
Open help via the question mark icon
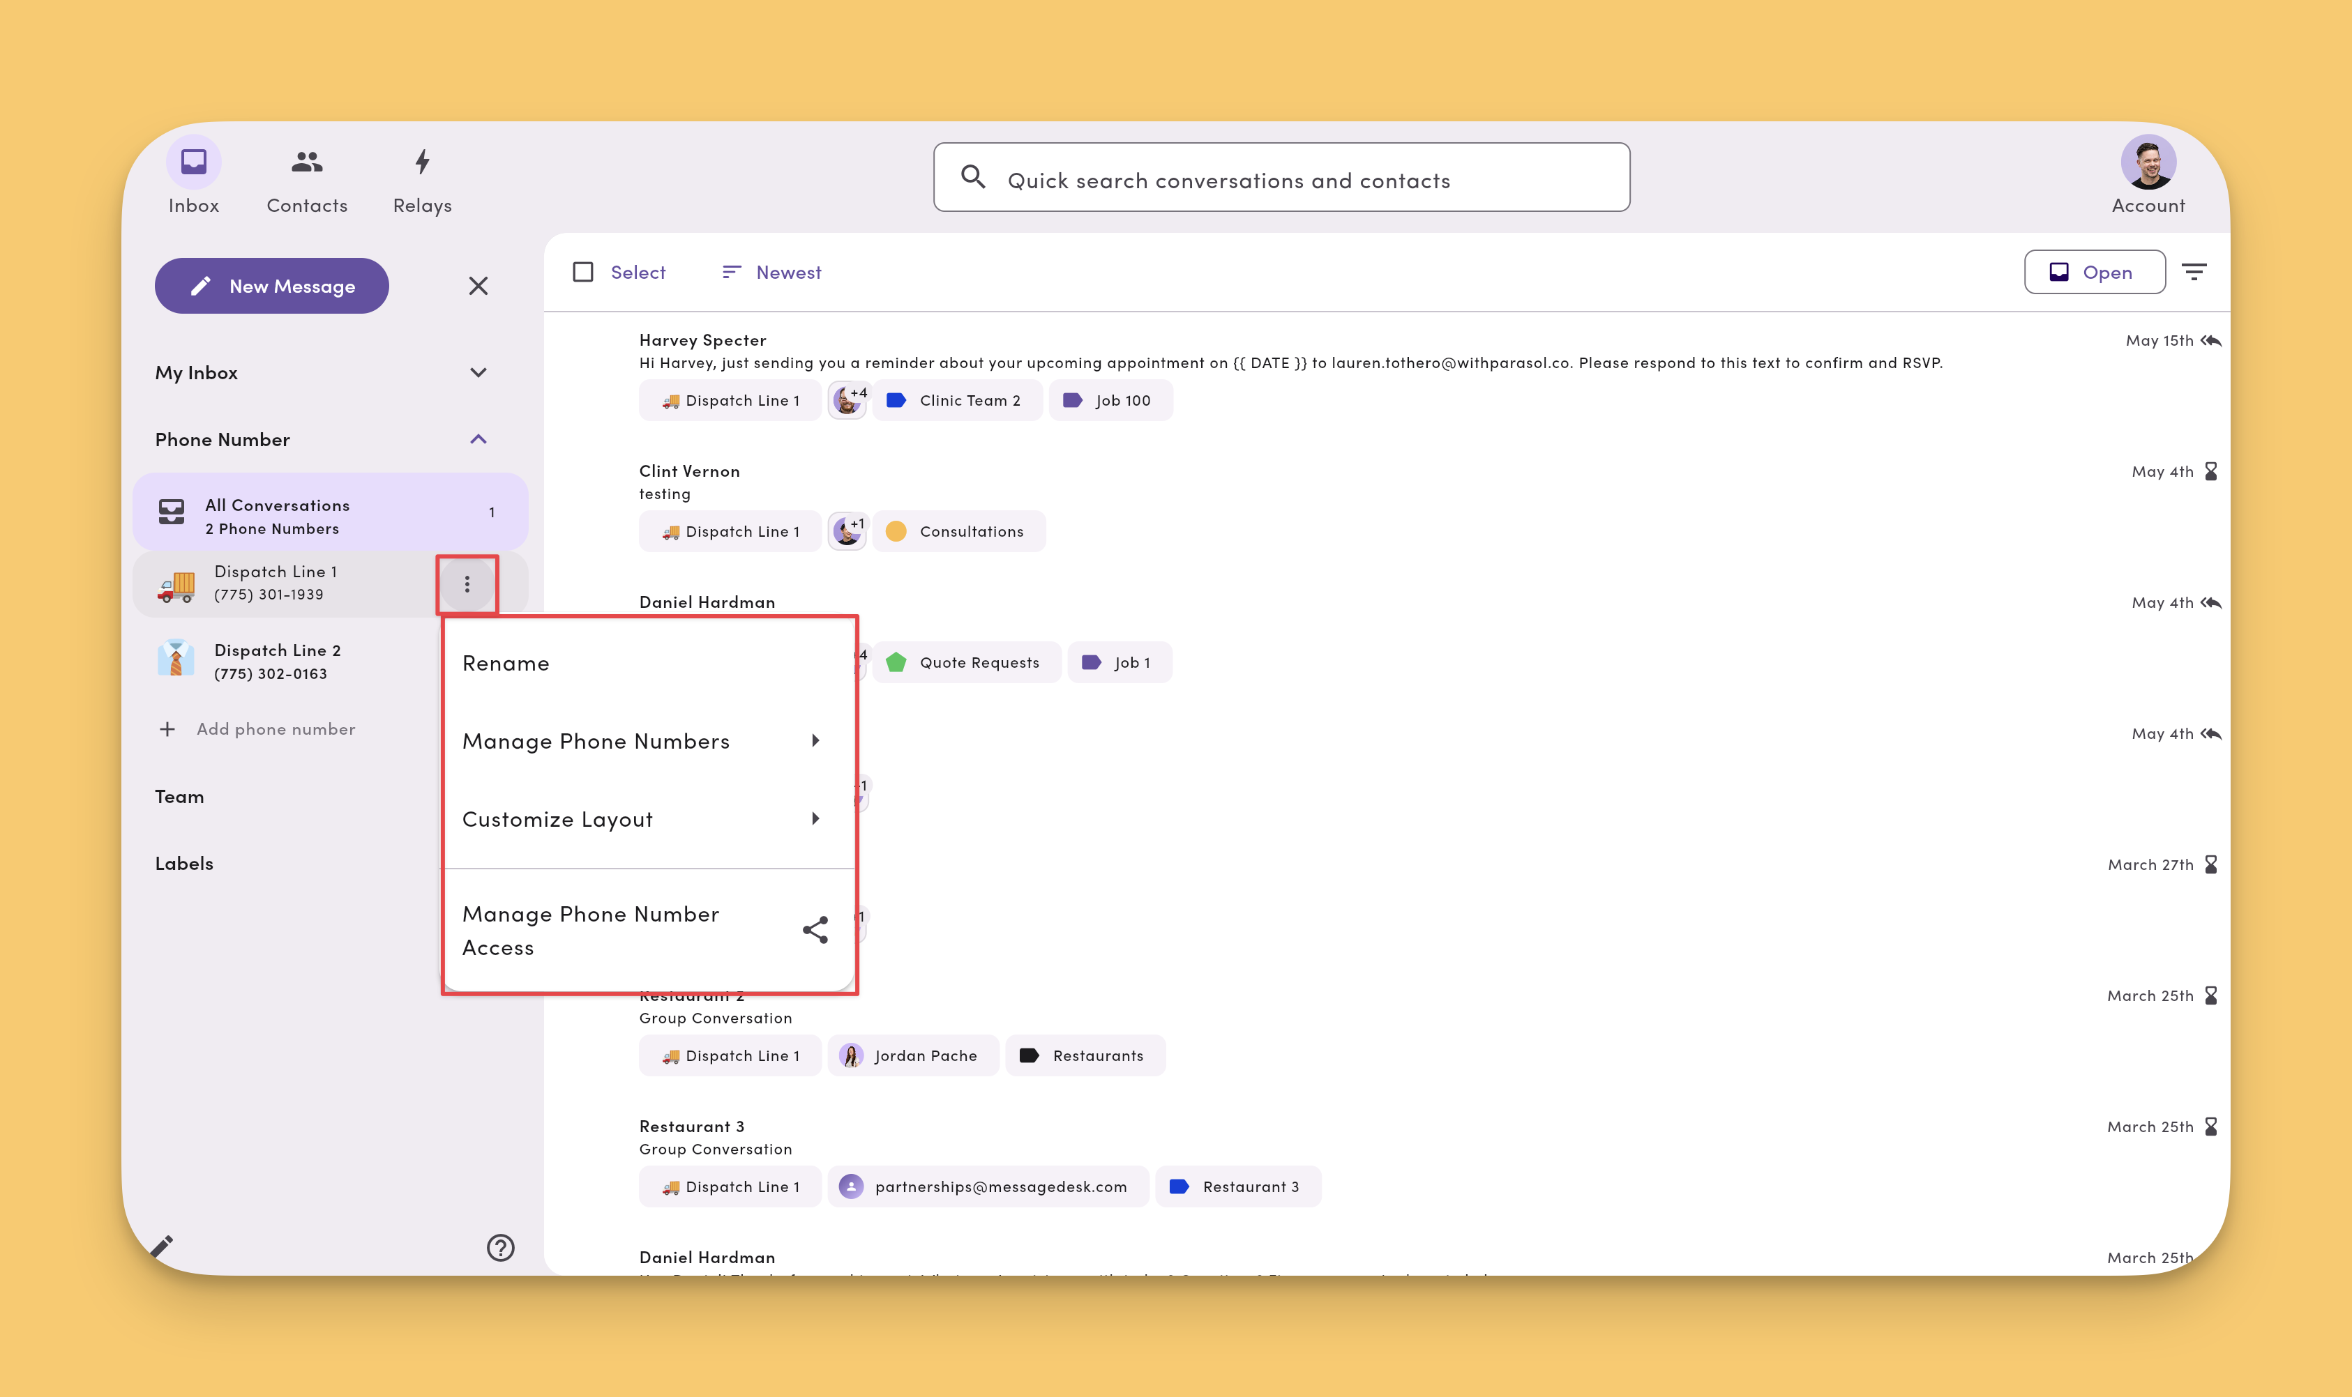pyautogui.click(x=500, y=1247)
